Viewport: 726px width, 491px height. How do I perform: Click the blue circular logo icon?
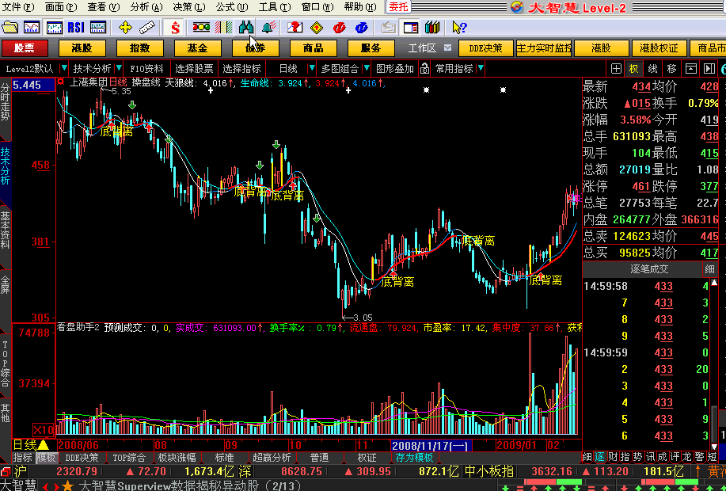pos(362,28)
